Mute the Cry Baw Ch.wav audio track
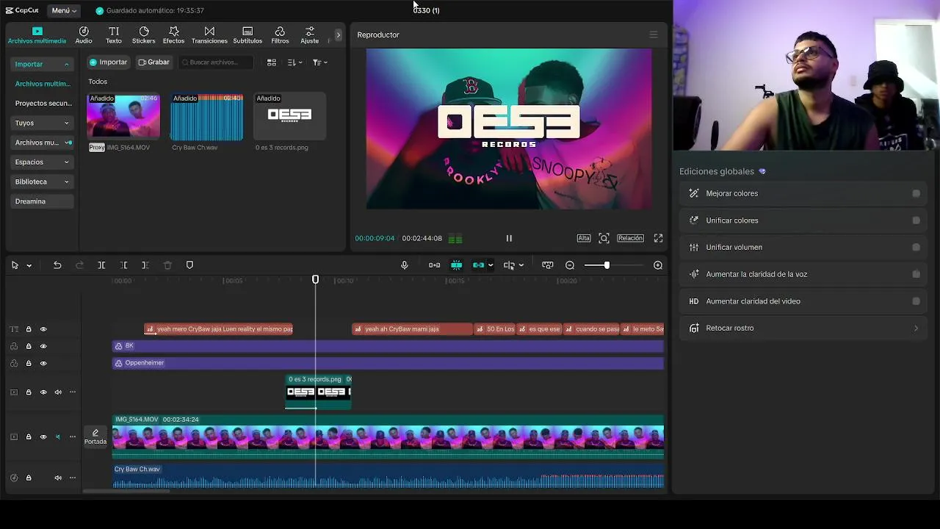 (58, 478)
